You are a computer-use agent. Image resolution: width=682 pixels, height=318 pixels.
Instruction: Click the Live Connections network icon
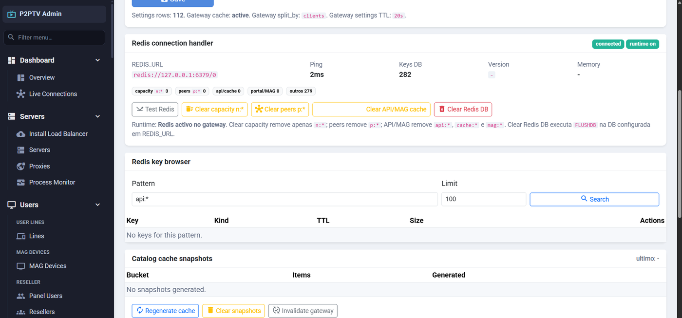[20, 94]
